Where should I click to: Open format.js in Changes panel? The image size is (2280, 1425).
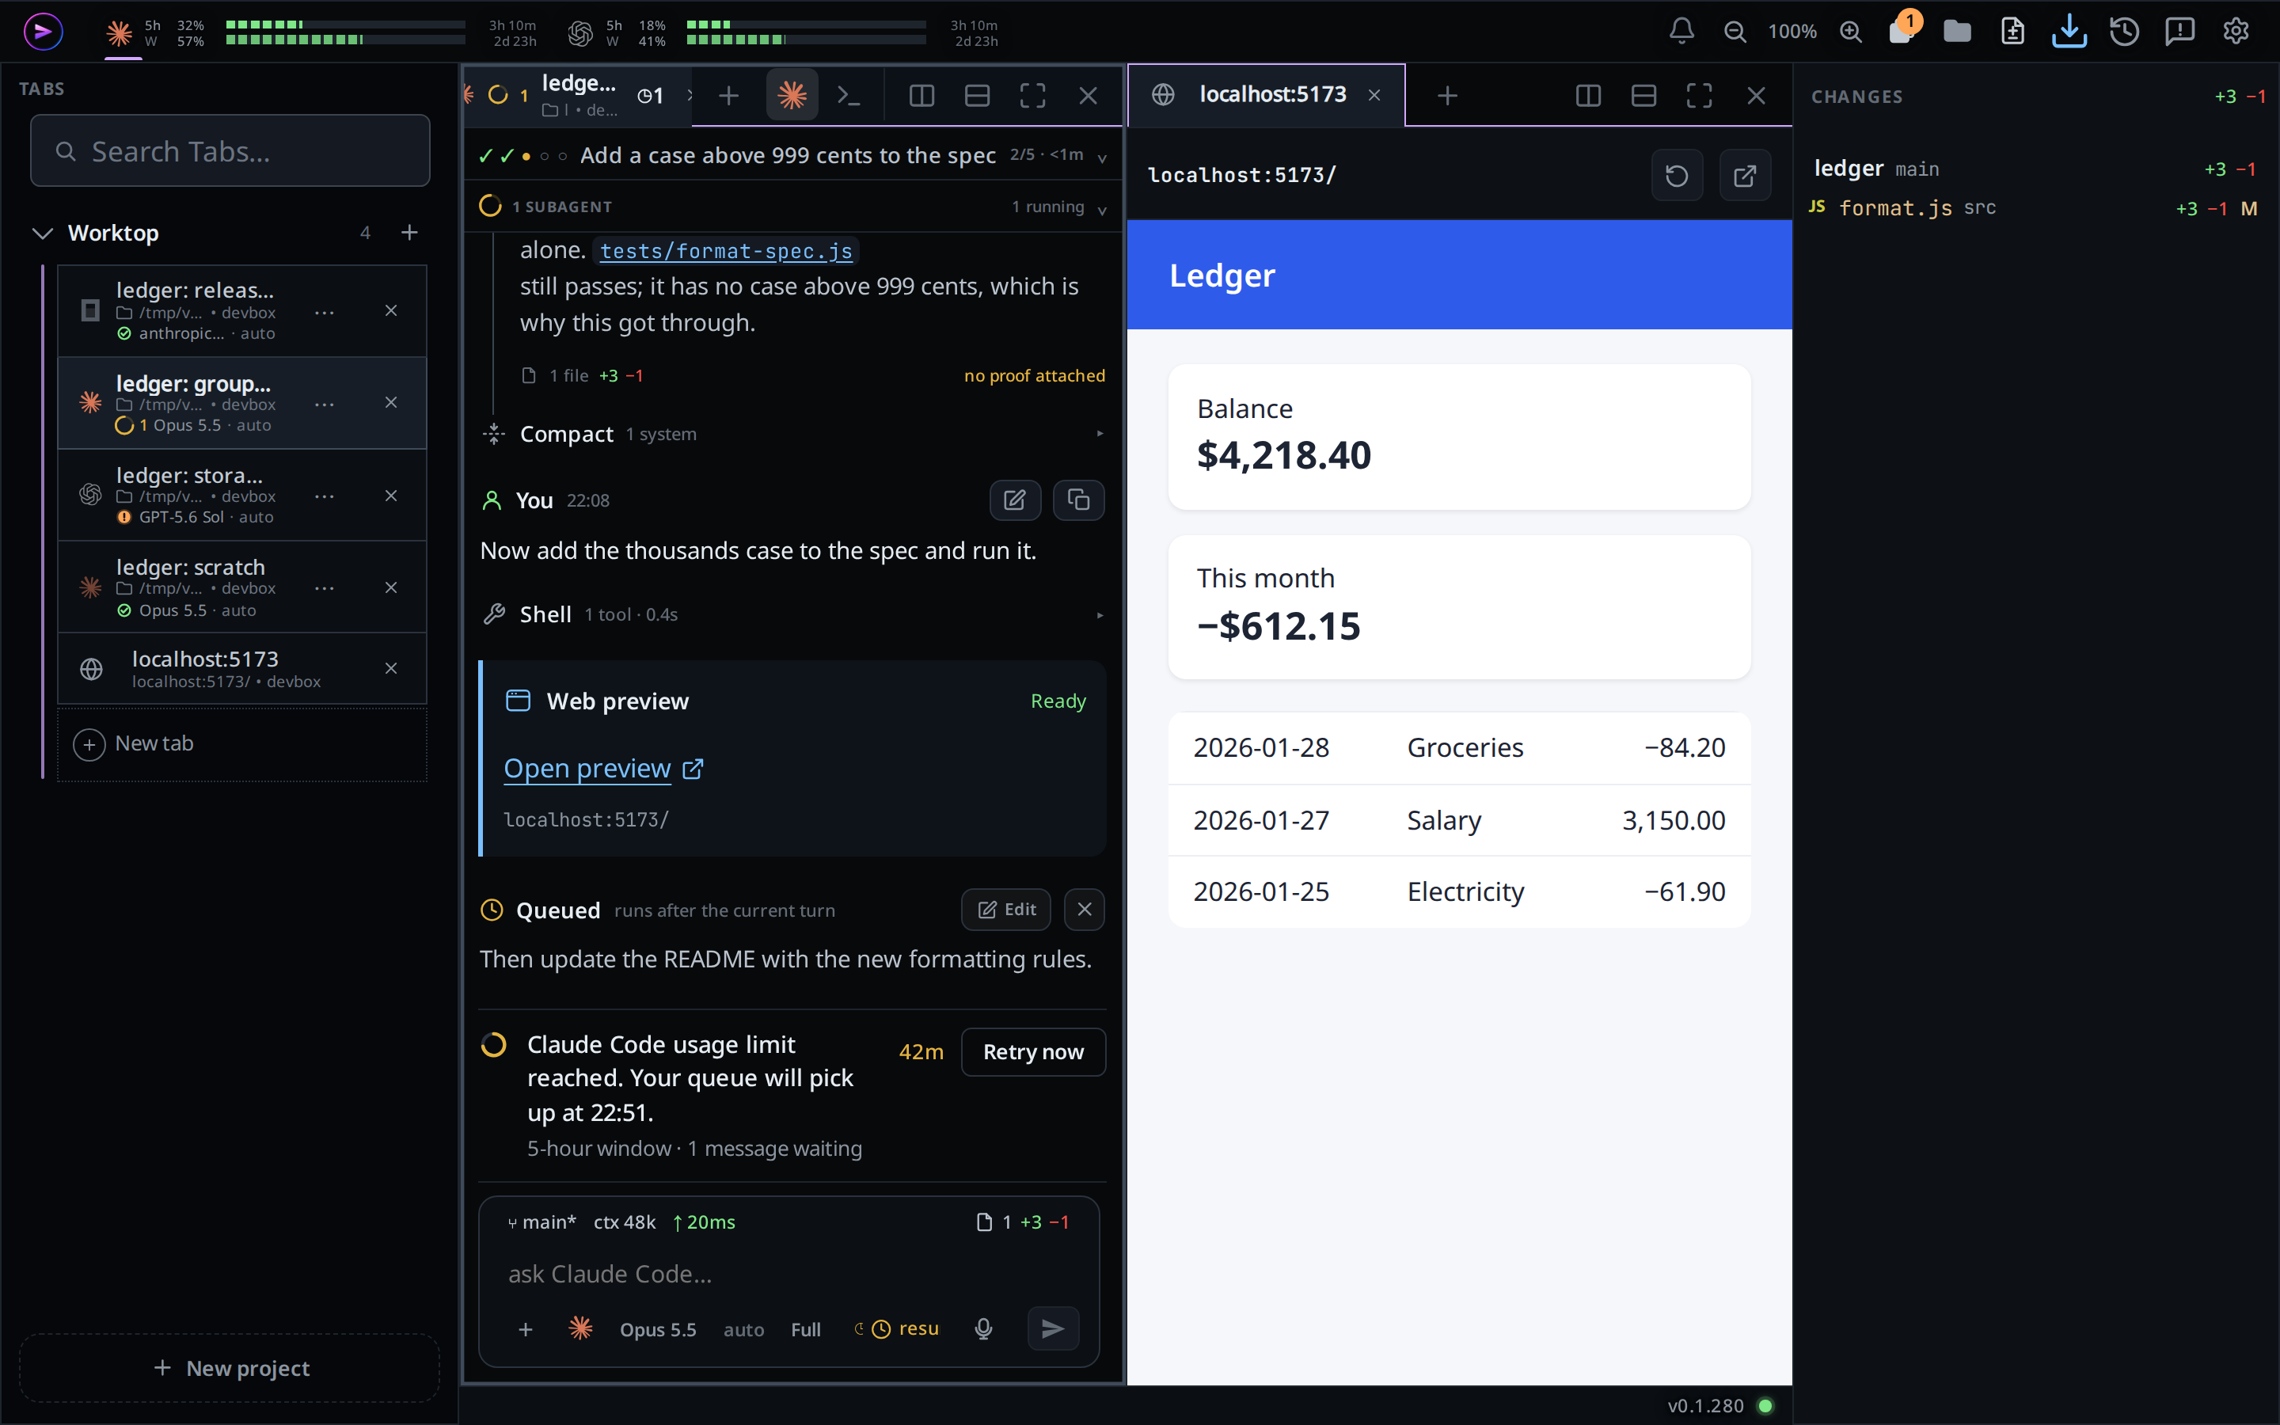coord(2035,208)
